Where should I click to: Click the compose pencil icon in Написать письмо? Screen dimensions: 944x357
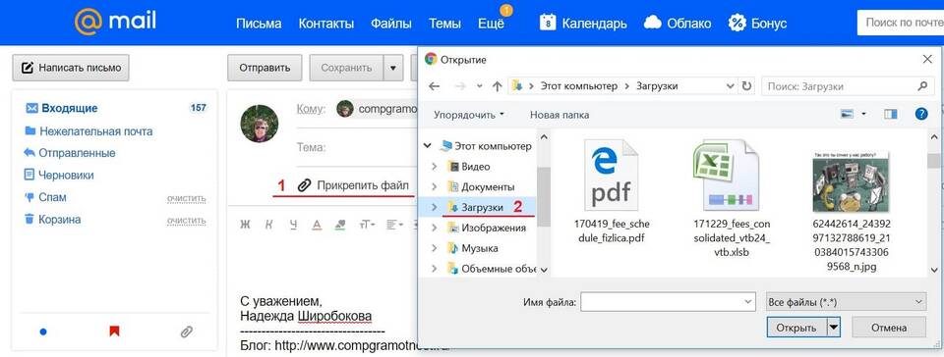click(28, 68)
